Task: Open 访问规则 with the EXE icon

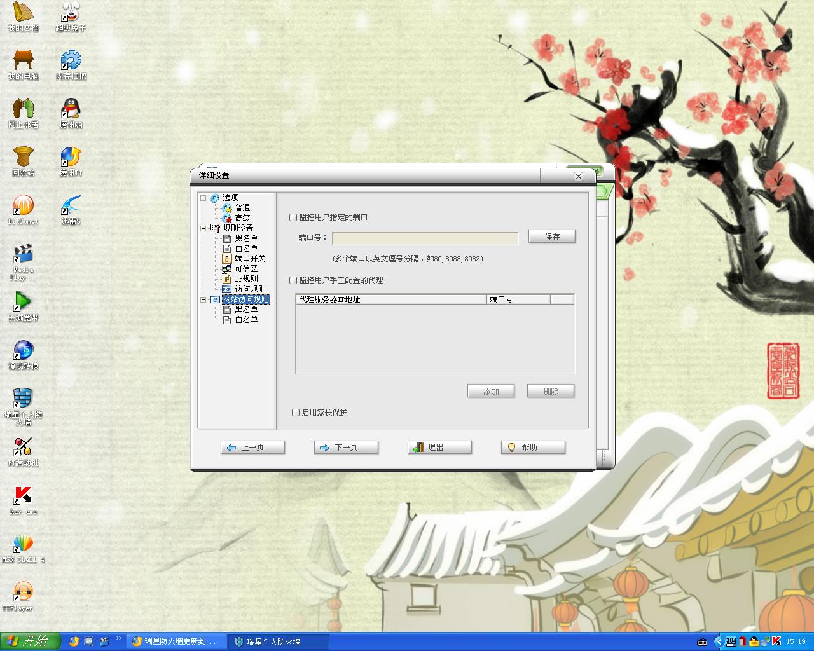Action: (249, 289)
